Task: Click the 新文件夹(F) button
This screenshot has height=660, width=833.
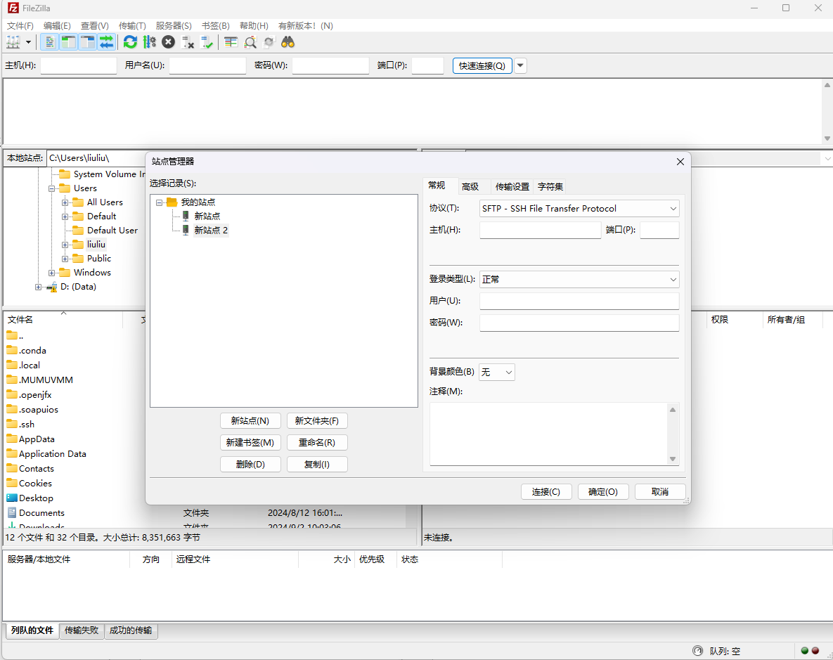Action: tap(317, 421)
